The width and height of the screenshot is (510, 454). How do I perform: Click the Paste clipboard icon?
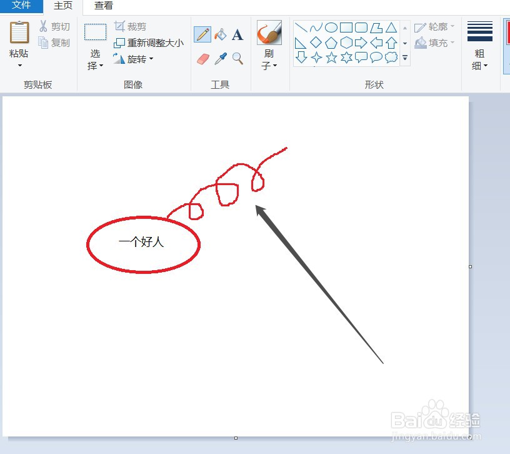point(19,33)
